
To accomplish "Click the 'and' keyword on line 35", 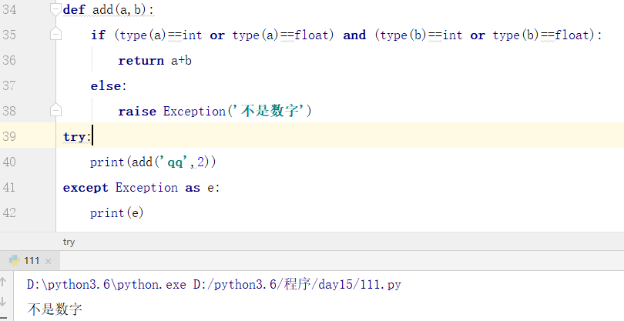I will 354,35.
